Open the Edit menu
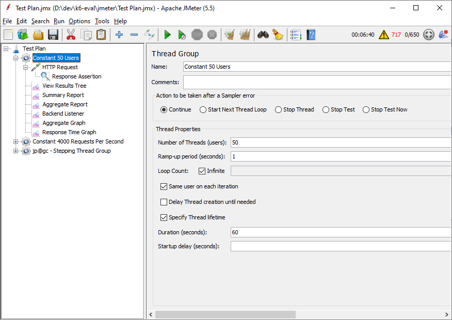Viewport: 452px width, 320px height. (22, 21)
